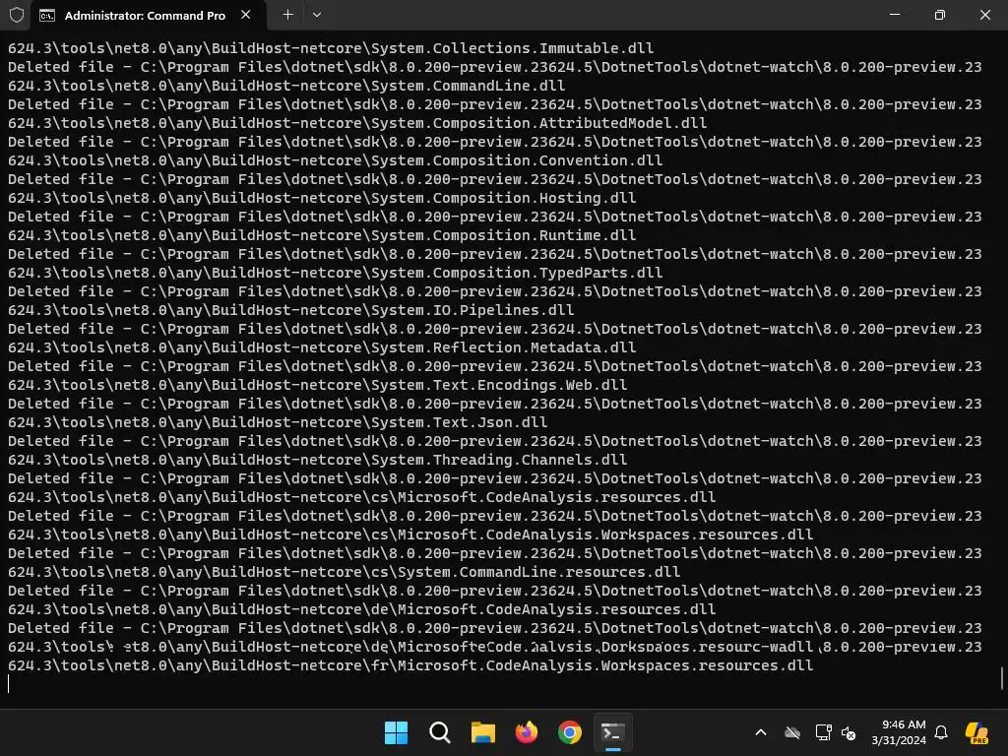Open Windows Search from taskbar
The height and width of the screenshot is (756, 1008).
coord(440,732)
